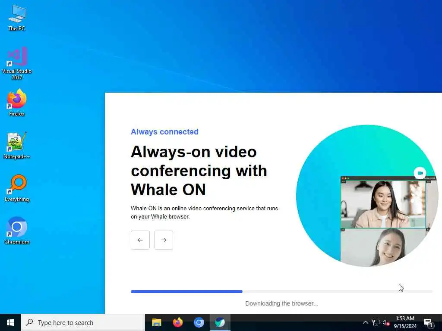Open the Windows Start menu

point(10,322)
